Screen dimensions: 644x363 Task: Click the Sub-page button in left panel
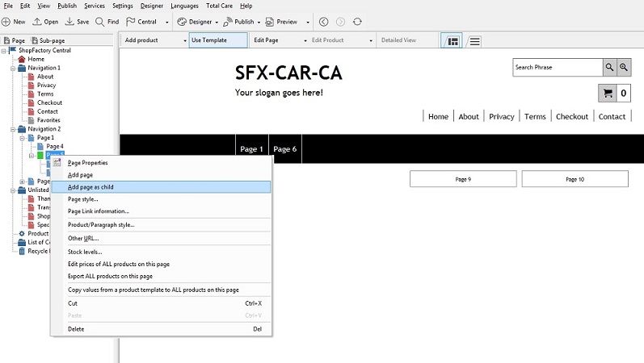coord(48,40)
